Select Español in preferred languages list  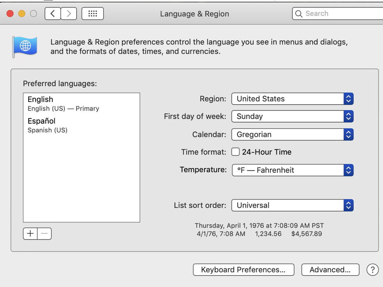coord(81,125)
